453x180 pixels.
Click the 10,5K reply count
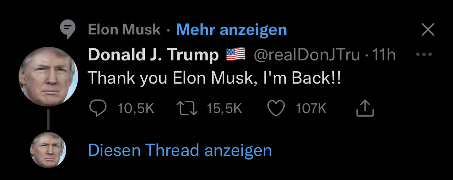136,109
